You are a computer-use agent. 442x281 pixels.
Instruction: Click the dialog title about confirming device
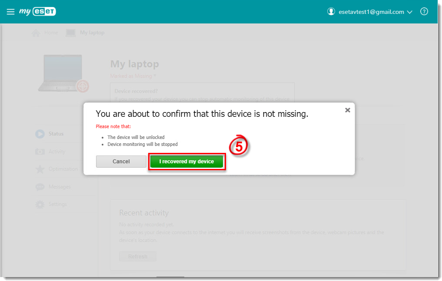tap(202, 114)
